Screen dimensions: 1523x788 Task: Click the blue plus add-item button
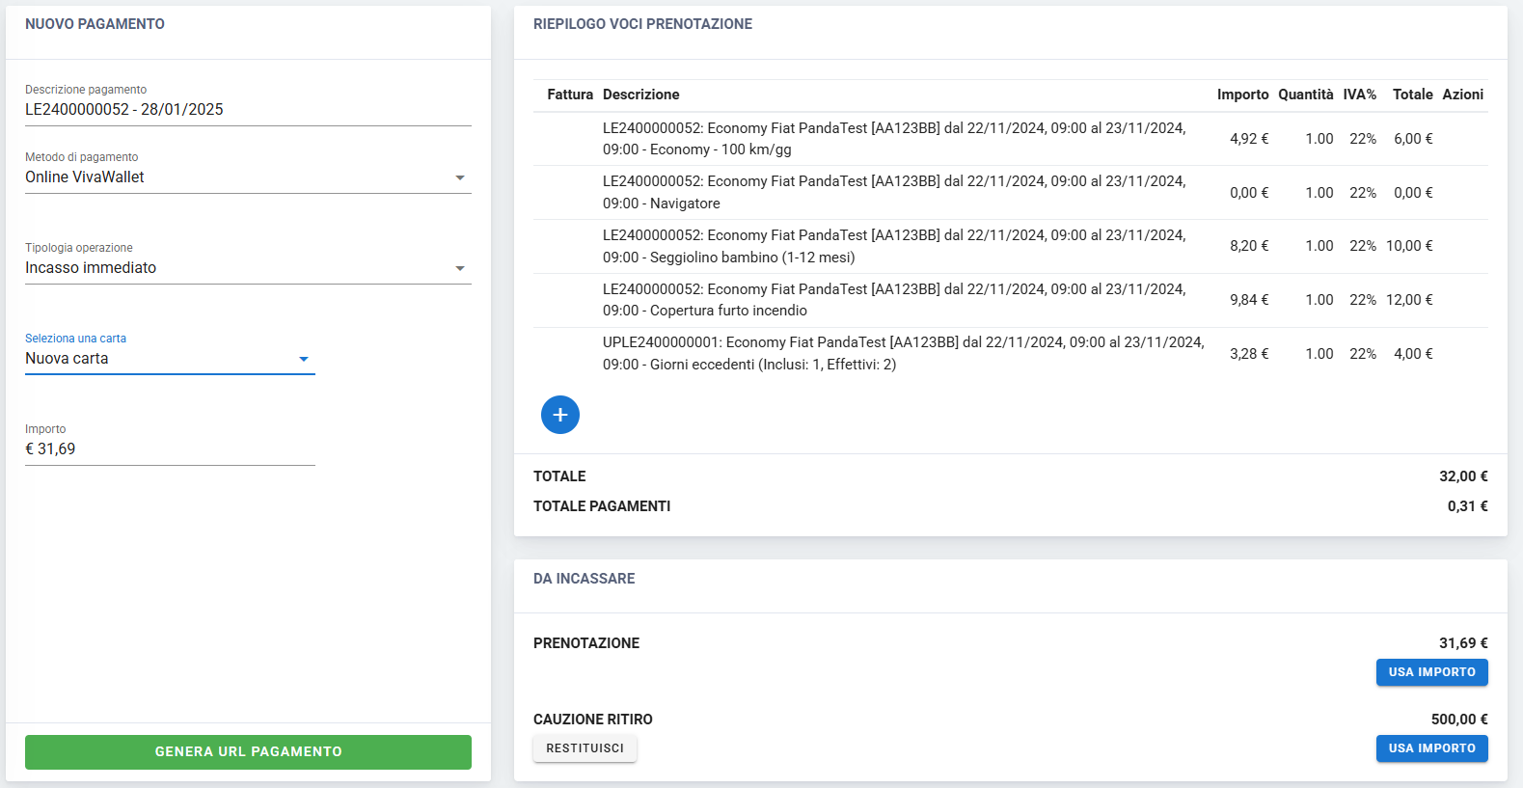pyautogui.click(x=560, y=415)
